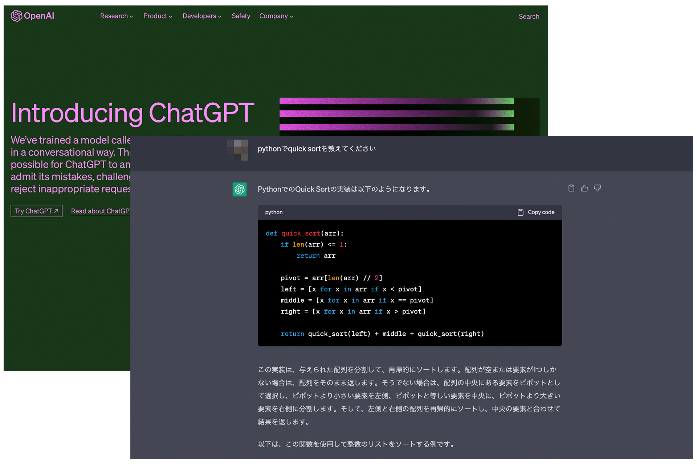Click the pixelated user avatar

point(237,150)
